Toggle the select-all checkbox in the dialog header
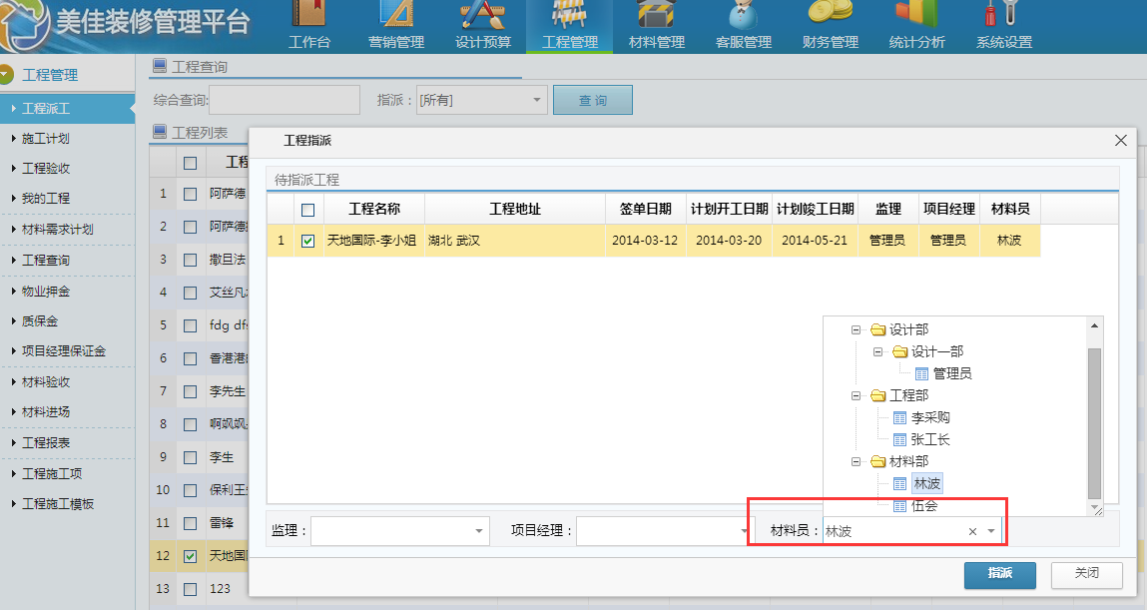Viewport: 1147px width, 610px height. 306,208
